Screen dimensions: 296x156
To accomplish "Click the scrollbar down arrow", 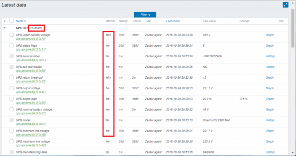I will click(293, 152).
